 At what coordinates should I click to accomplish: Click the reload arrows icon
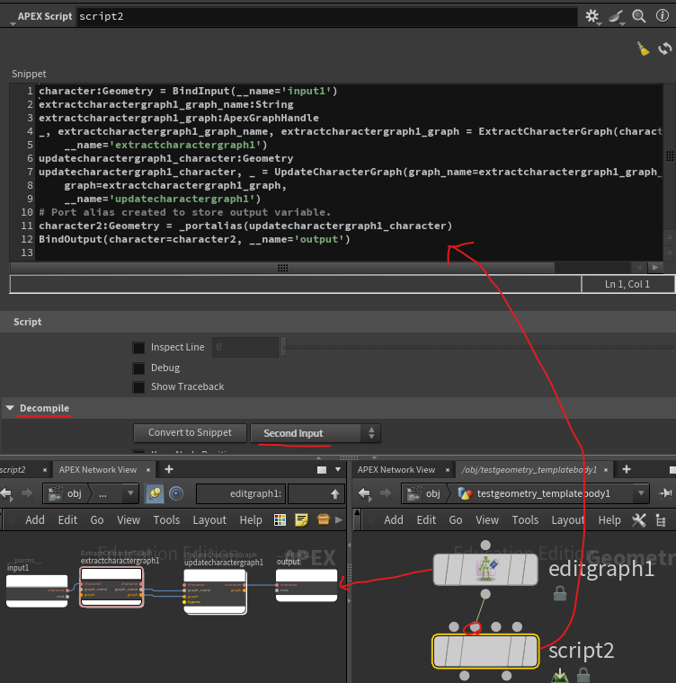(x=665, y=49)
